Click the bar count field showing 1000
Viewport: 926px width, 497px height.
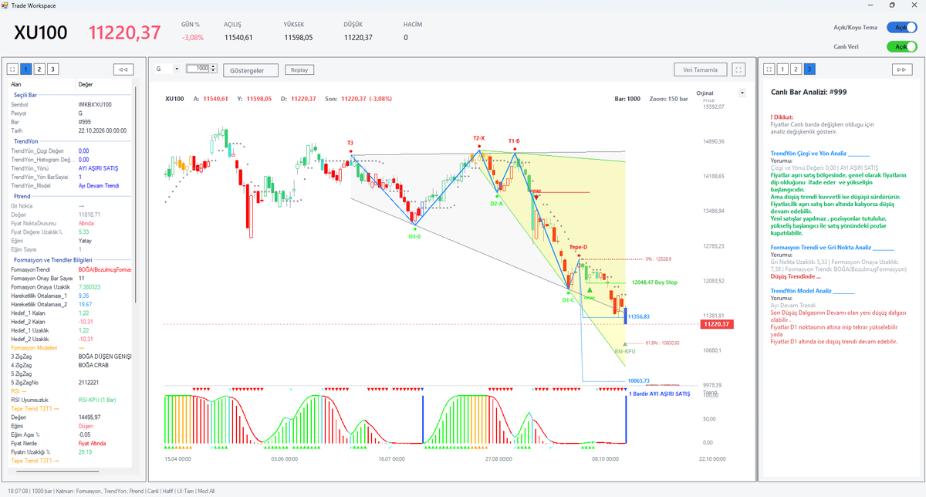199,69
